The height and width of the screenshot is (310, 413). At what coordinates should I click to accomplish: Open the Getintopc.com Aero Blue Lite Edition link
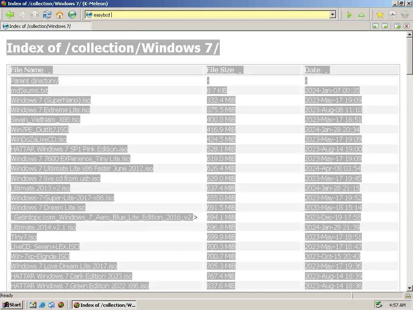(102, 218)
